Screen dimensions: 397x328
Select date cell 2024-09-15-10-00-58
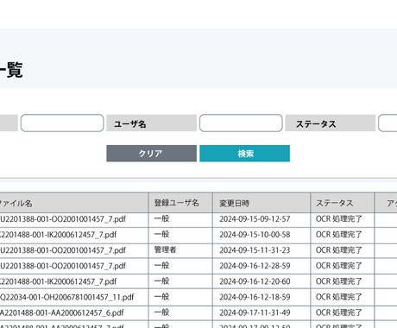tap(255, 235)
